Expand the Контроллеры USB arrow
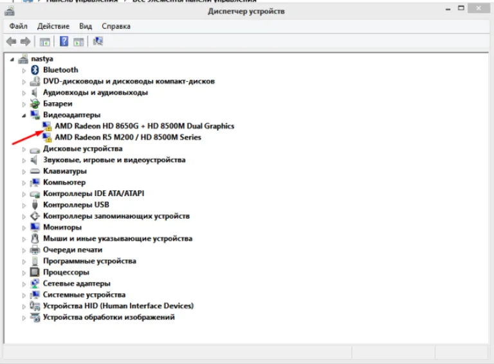 coord(24,205)
